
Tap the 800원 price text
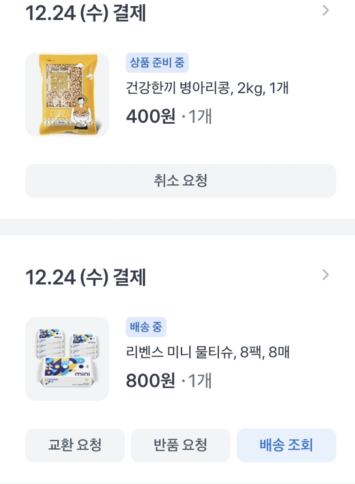[150, 381]
